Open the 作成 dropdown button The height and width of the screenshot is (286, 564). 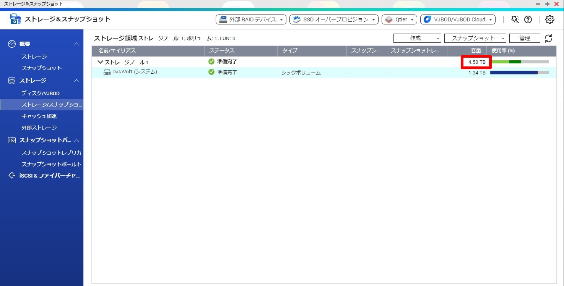(417, 38)
